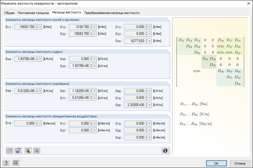Image resolution: width=253 pixels, height=168 pixels.
Task: Click D22 spinner stepper arrows
Action: (91, 34)
